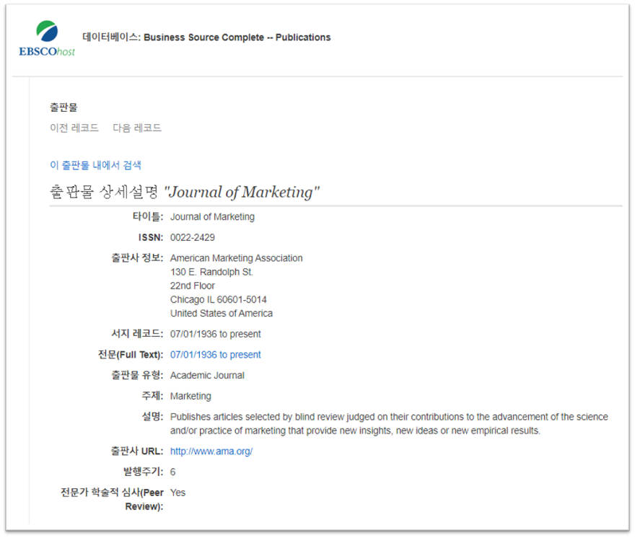Click the EBSCOhost logo

(47, 38)
